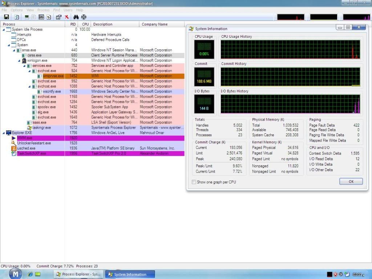Screen dimensions: 372x279
Task: Click the winlogon.exe process icon
Action: click(x=24, y=61)
